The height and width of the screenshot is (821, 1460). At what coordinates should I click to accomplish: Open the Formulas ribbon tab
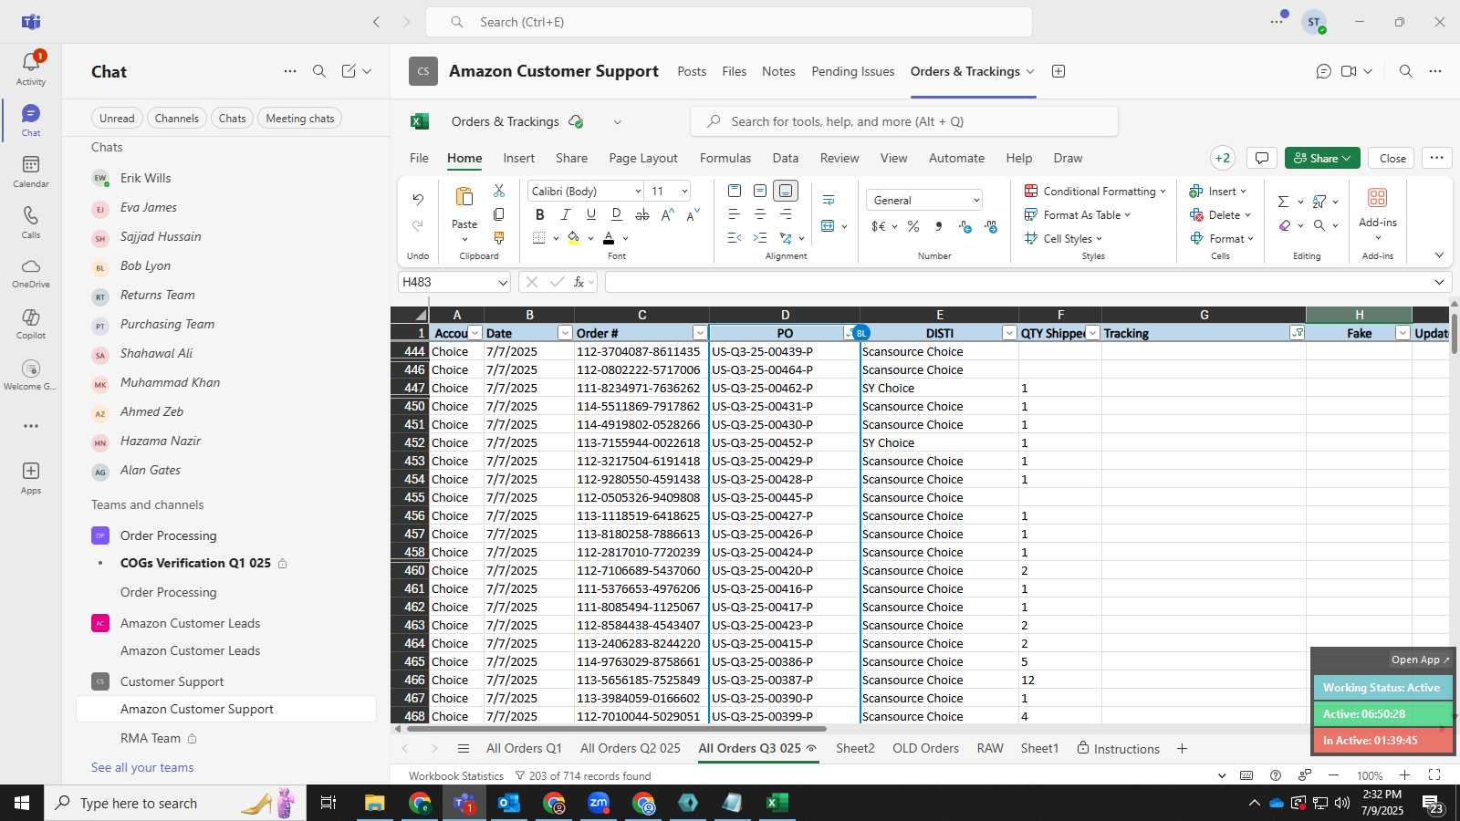(x=725, y=158)
